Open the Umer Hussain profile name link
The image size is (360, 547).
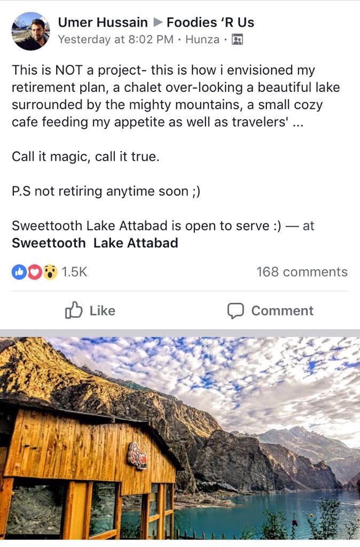coord(103,22)
